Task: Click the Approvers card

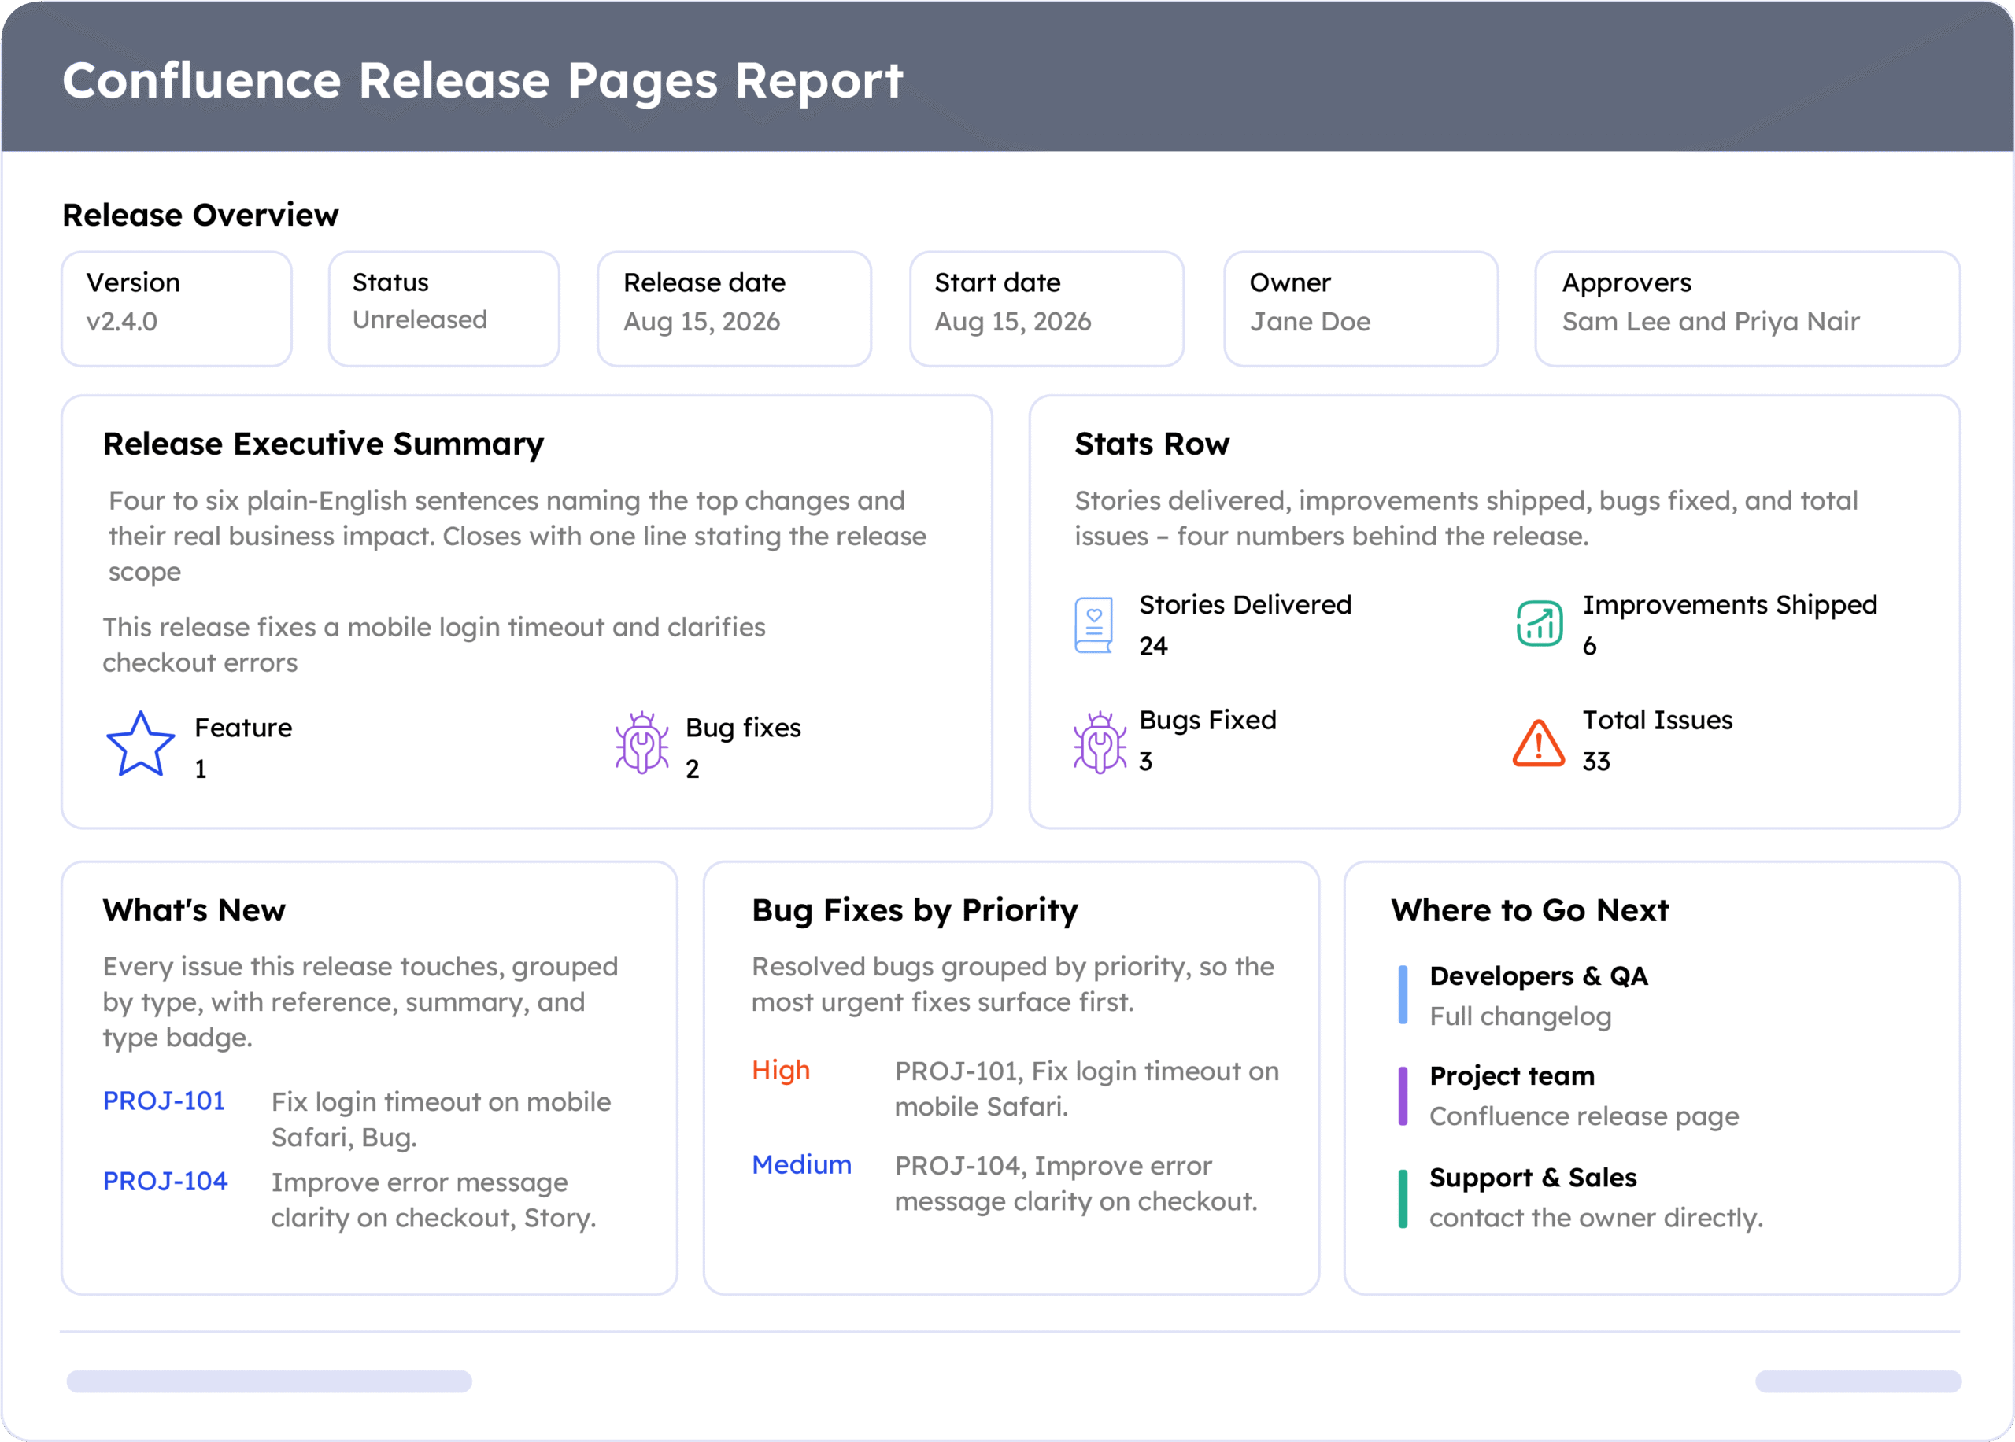Action: point(1747,309)
